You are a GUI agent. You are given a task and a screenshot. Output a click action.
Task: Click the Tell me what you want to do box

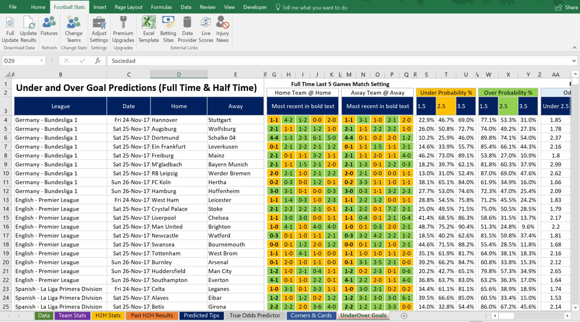(311, 7)
